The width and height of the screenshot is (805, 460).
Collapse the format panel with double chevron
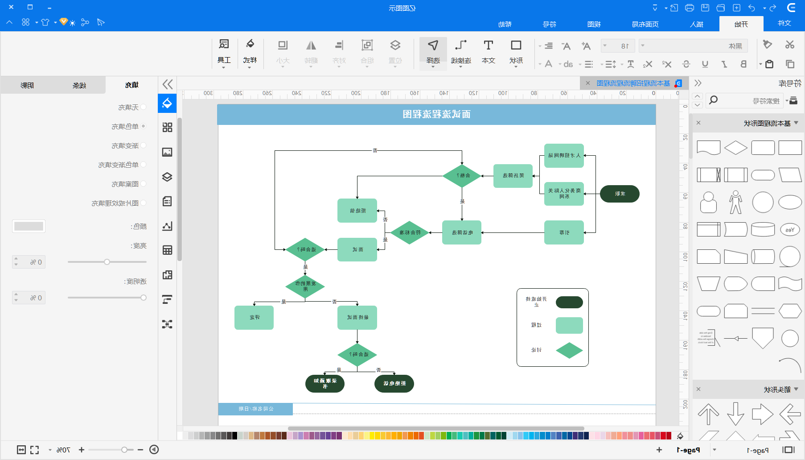pos(168,84)
